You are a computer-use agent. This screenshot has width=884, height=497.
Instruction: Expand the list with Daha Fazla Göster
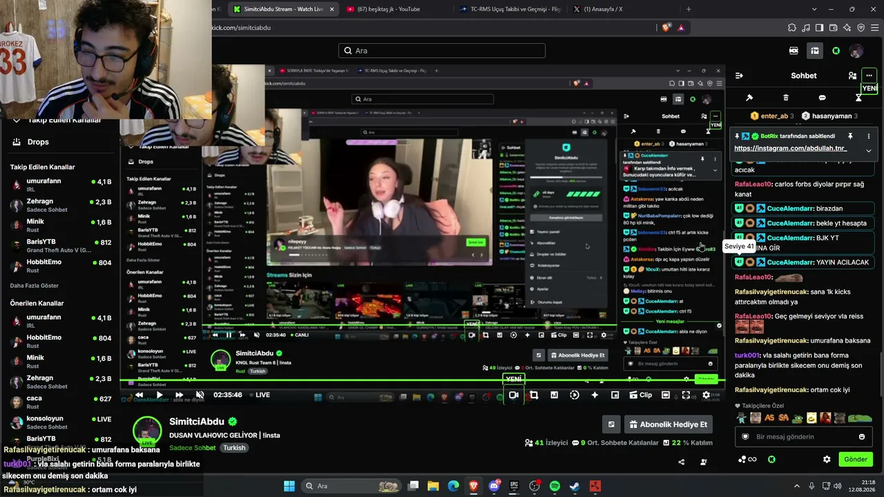[35, 285]
